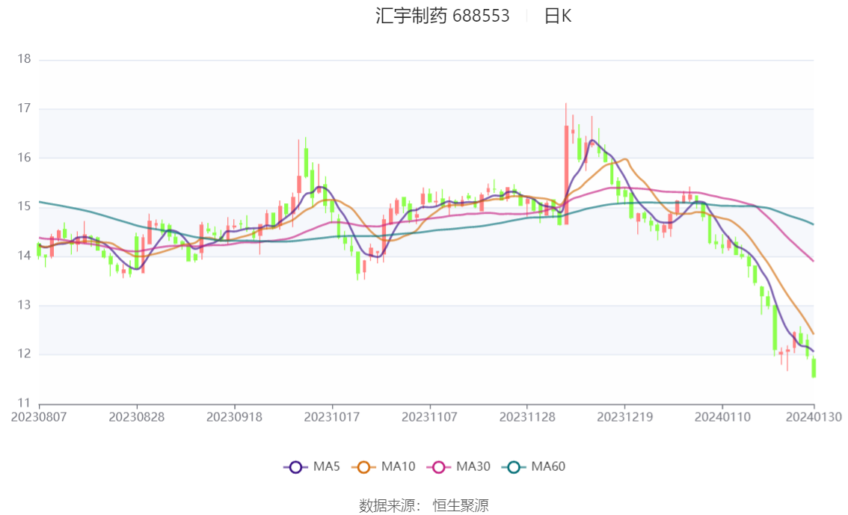Click the data source text 数据来源: 恒生聚源
This screenshot has width=848, height=515.
coord(424,506)
